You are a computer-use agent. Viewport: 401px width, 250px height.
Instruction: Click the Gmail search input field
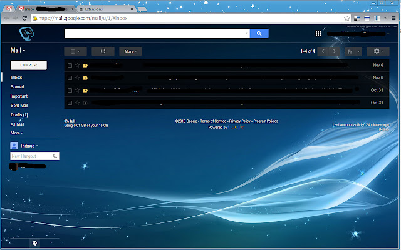click(x=157, y=33)
